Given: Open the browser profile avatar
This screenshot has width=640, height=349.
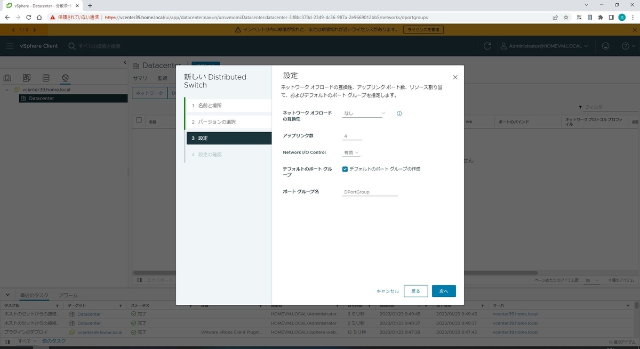Looking at the screenshot, I should 622,17.
